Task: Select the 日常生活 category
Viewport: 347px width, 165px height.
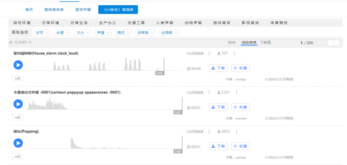Action: coord(79,23)
